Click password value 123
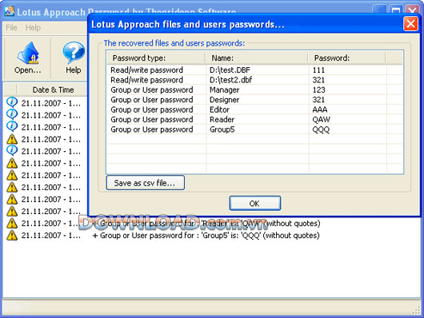 pos(318,90)
